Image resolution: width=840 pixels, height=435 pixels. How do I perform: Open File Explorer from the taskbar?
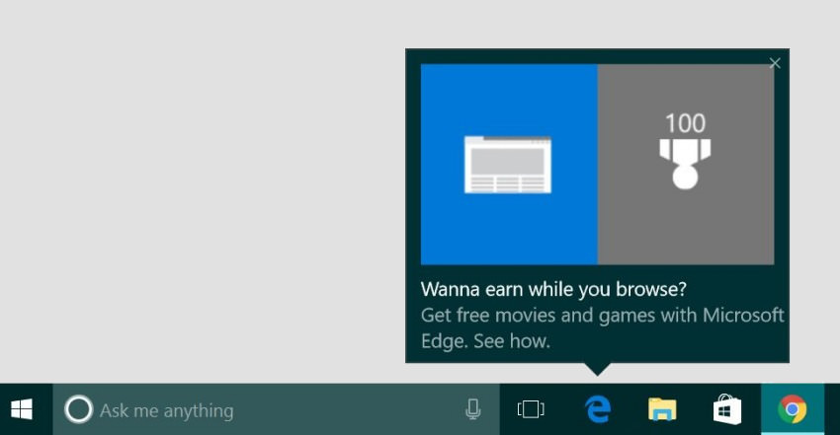point(662,409)
